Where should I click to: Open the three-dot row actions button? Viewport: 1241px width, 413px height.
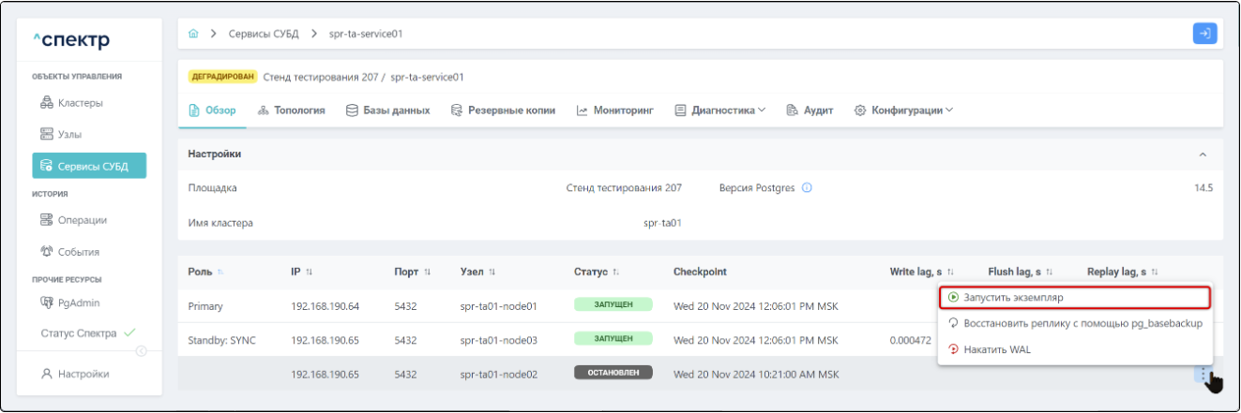click(x=1203, y=374)
